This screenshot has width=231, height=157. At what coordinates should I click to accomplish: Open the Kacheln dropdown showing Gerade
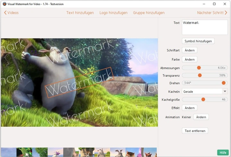tap(205, 92)
